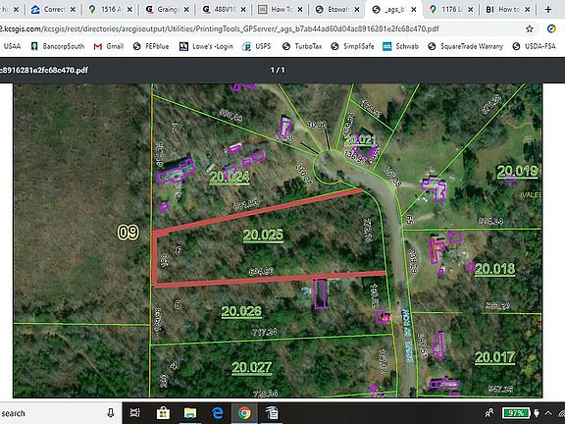Image resolution: width=565 pixels, height=424 pixels.
Task: Close the How To tab with document icon
Action: coord(300,10)
